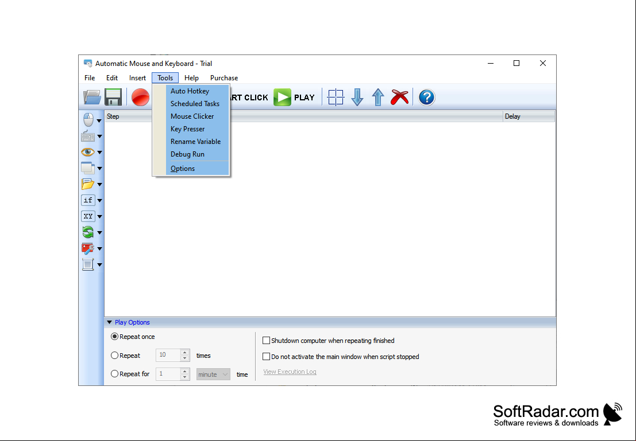The width and height of the screenshot is (636, 441).
Task: Click the eye detection icon in sidebar
Action: click(x=87, y=153)
